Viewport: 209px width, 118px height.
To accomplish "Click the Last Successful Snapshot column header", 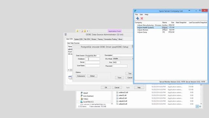I will [x=198, y=23].
